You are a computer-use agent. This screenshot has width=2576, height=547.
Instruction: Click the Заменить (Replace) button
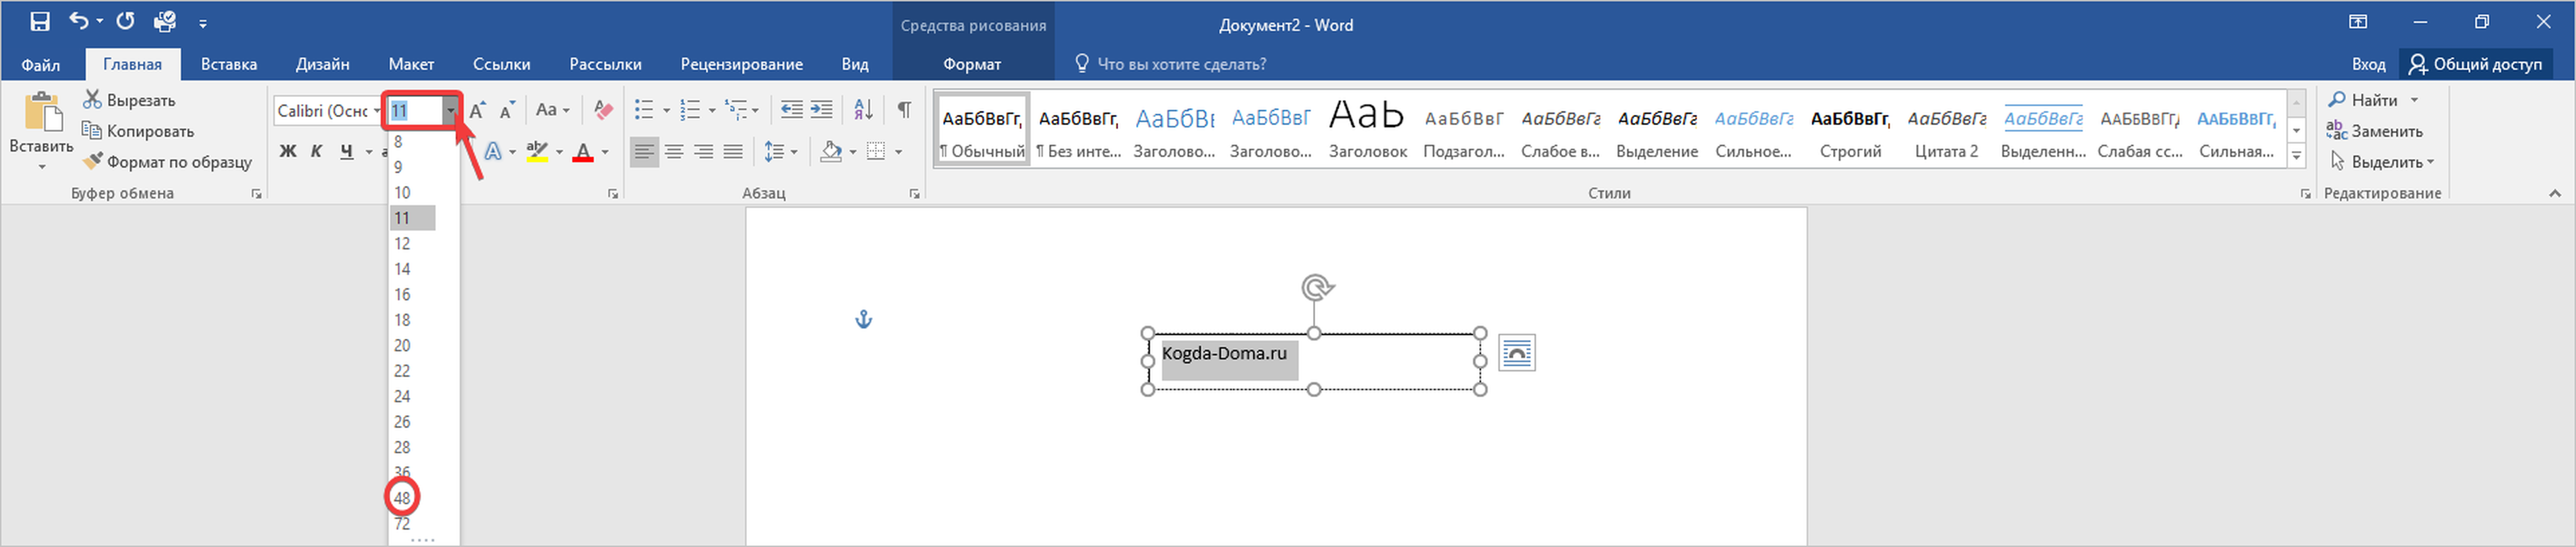click(2375, 131)
